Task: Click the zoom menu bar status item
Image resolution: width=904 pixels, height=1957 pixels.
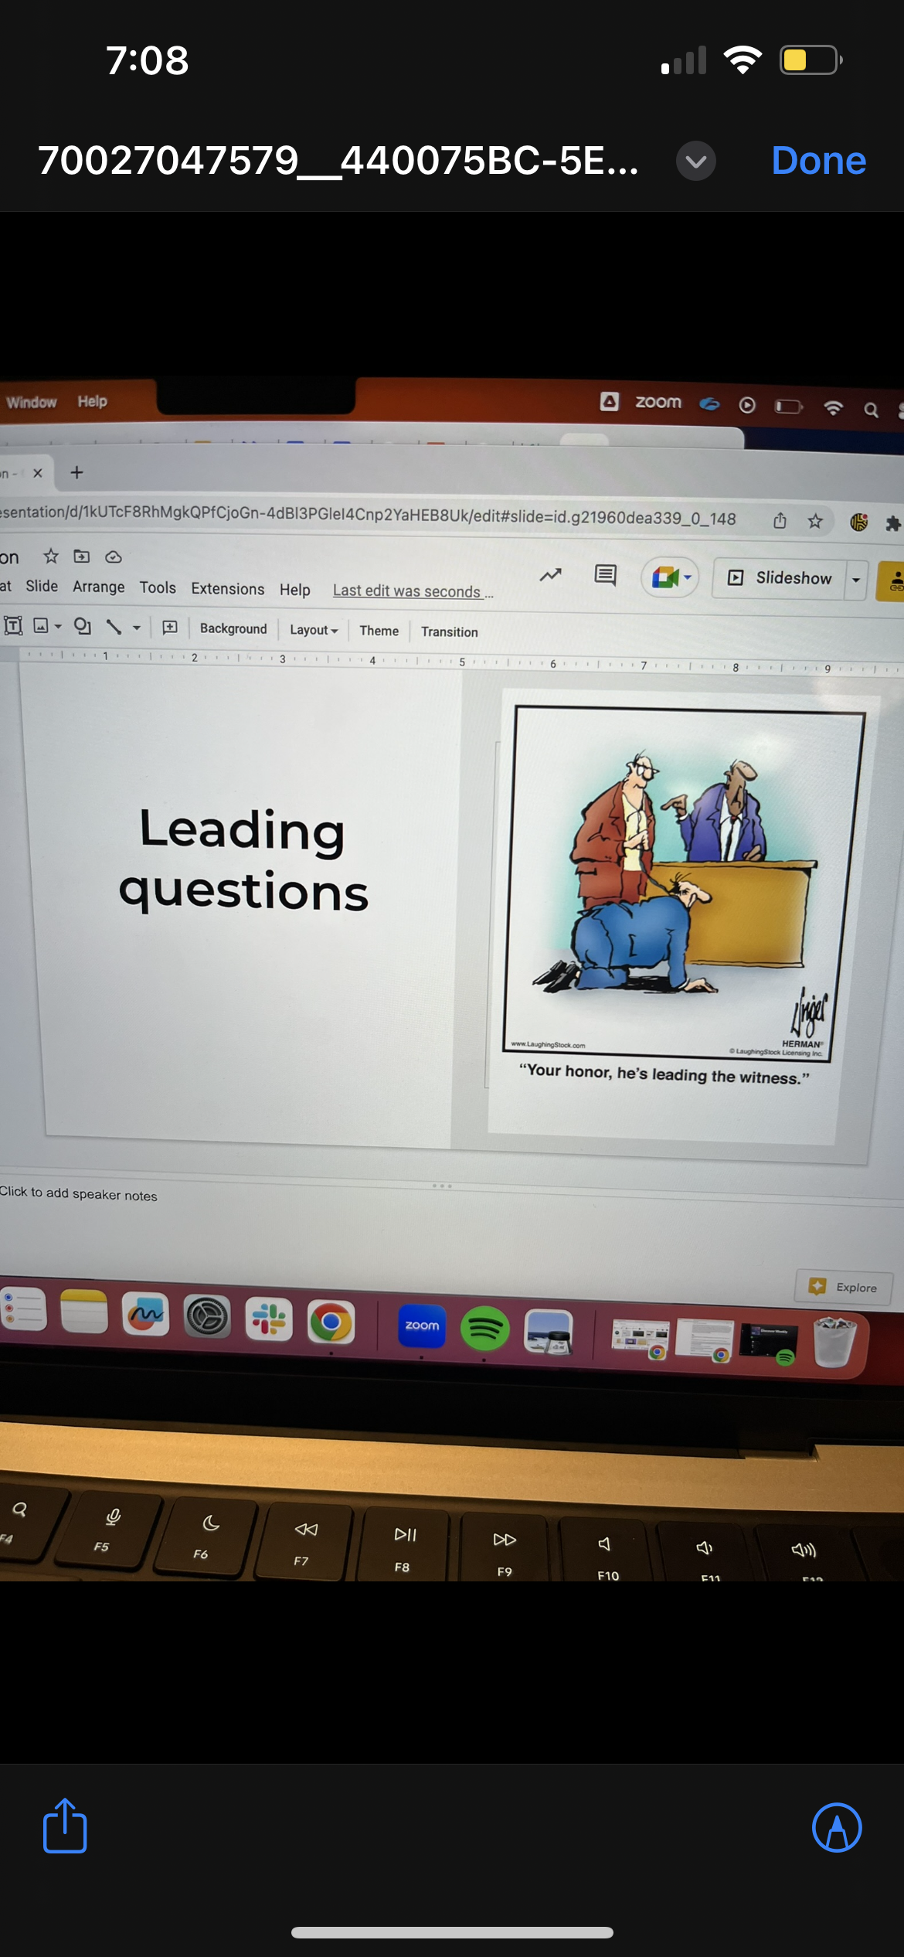Action: (658, 402)
